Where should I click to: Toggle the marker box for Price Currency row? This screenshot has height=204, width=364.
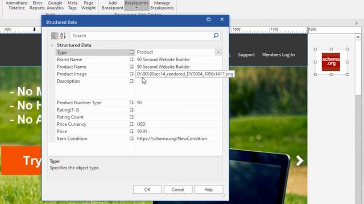pos(131,124)
